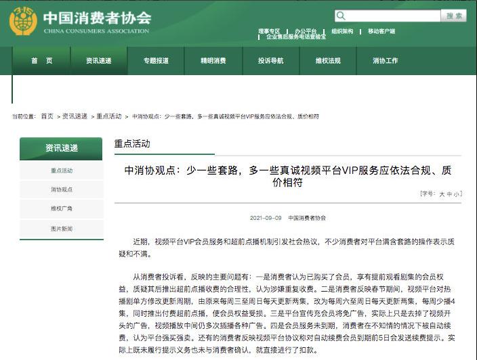477x360 pixels.
Task: Select 消协观点 in the sidebar menu
Action: pos(62,189)
